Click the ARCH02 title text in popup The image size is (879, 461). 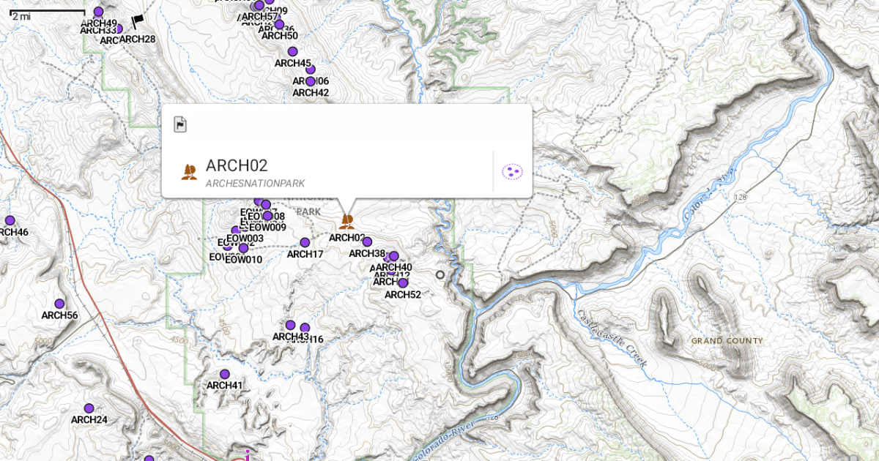click(237, 165)
